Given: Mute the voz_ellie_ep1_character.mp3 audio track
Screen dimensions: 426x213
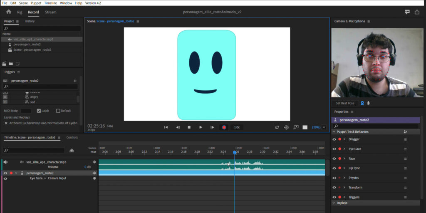Looking at the screenshot, I should [5, 162].
